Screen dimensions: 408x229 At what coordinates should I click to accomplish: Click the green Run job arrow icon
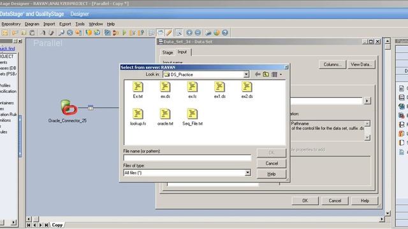[124, 32]
